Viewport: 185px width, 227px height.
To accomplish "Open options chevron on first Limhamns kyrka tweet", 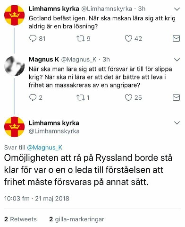I will coord(177,9).
